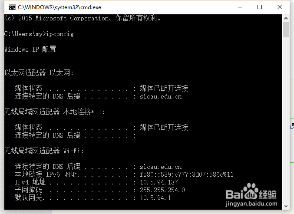Viewport: 294px width, 214px height.
Task: Click the empty scrollbar track below thumb
Action: [x=286, y=120]
